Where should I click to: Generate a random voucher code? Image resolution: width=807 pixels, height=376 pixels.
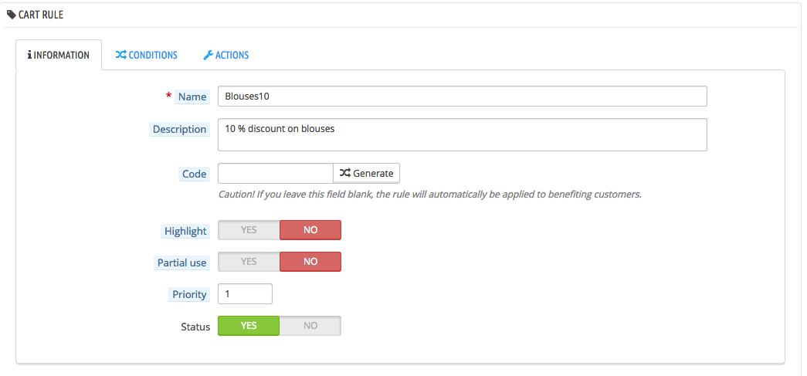pos(367,174)
